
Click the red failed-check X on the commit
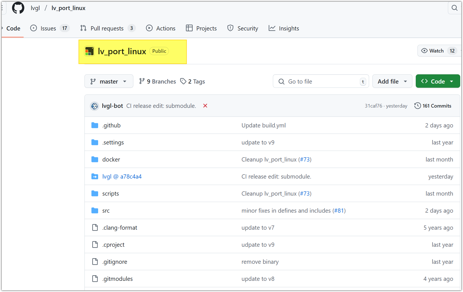coord(205,106)
